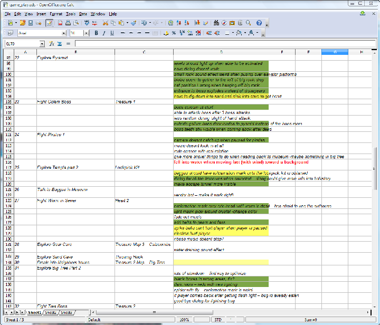Click the Function equals icon

(68, 44)
